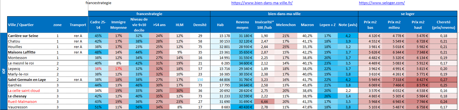Select the blue 'francestrategie' group header
The height and width of the screenshot is (110, 459).
pos(149,14)
